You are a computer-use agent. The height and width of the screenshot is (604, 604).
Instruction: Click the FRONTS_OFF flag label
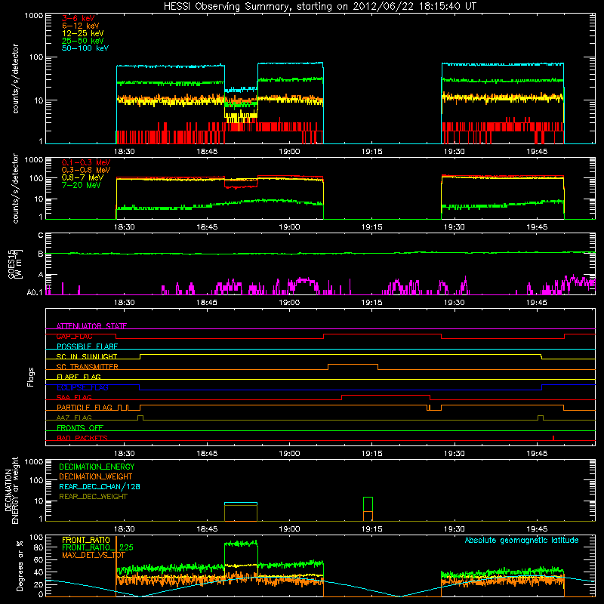click(x=80, y=427)
